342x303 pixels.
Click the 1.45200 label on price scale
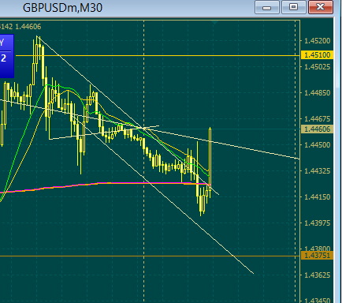click(x=318, y=41)
